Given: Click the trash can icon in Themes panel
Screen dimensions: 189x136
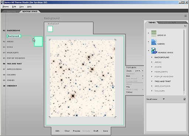Looking at the screenshot, I should pos(184,99).
